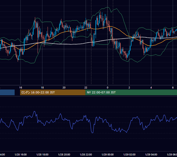Click the 1/29 02:00 date label
Screen dimensions: 177x157
click(x=129, y=154)
